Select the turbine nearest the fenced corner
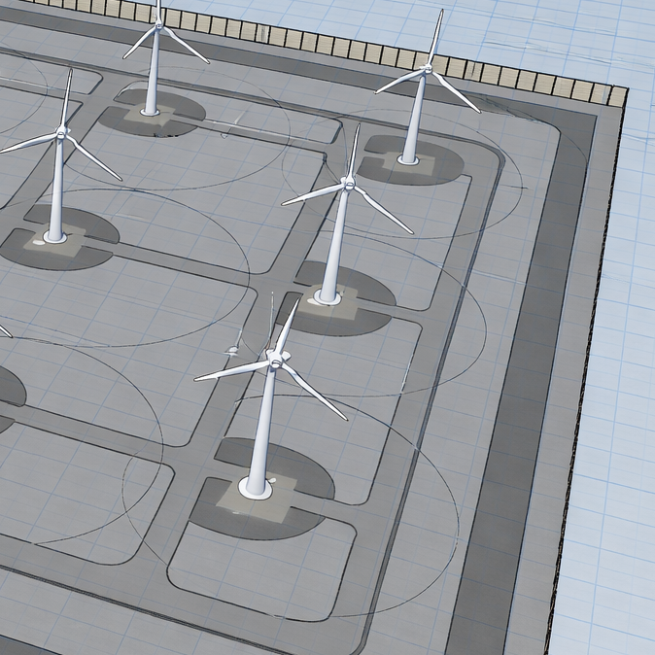 pos(413,117)
